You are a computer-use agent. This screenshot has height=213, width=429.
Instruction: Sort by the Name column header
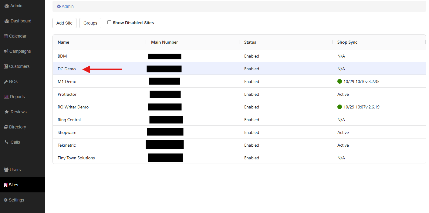click(63, 42)
